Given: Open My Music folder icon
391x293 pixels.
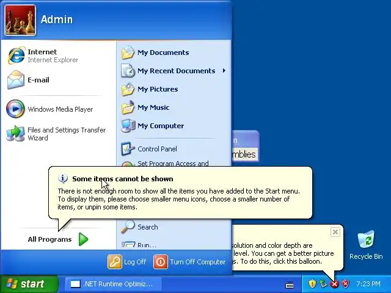Looking at the screenshot, I should (x=128, y=107).
